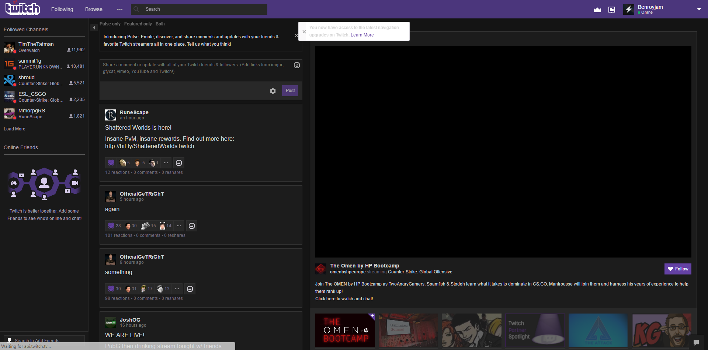This screenshot has width=708, height=350.
Task: Show more reactions on RuneScape post
Action: [166, 163]
